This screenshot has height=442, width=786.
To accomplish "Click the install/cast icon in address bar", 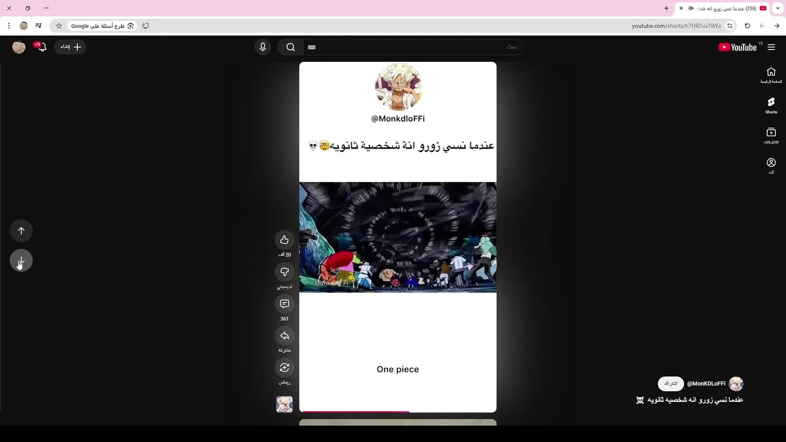I will pyautogui.click(x=145, y=26).
